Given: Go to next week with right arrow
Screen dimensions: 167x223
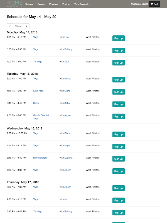Looking at the screenshot, I should [26, 26].
